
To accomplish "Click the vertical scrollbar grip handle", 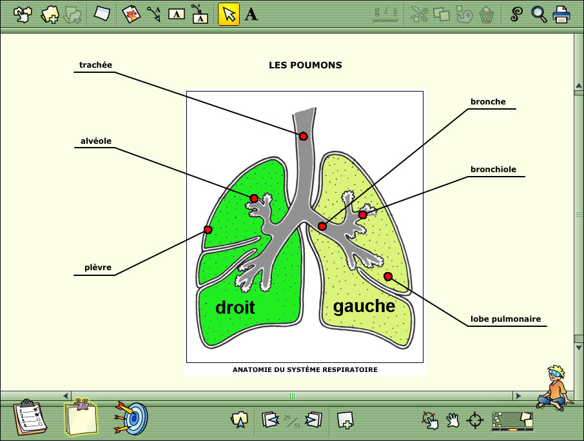I will point(579,215).
